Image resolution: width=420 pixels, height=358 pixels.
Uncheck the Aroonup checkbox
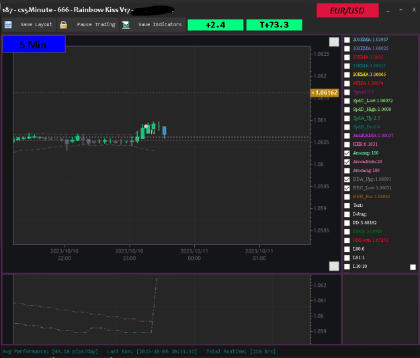pos(347,153)
